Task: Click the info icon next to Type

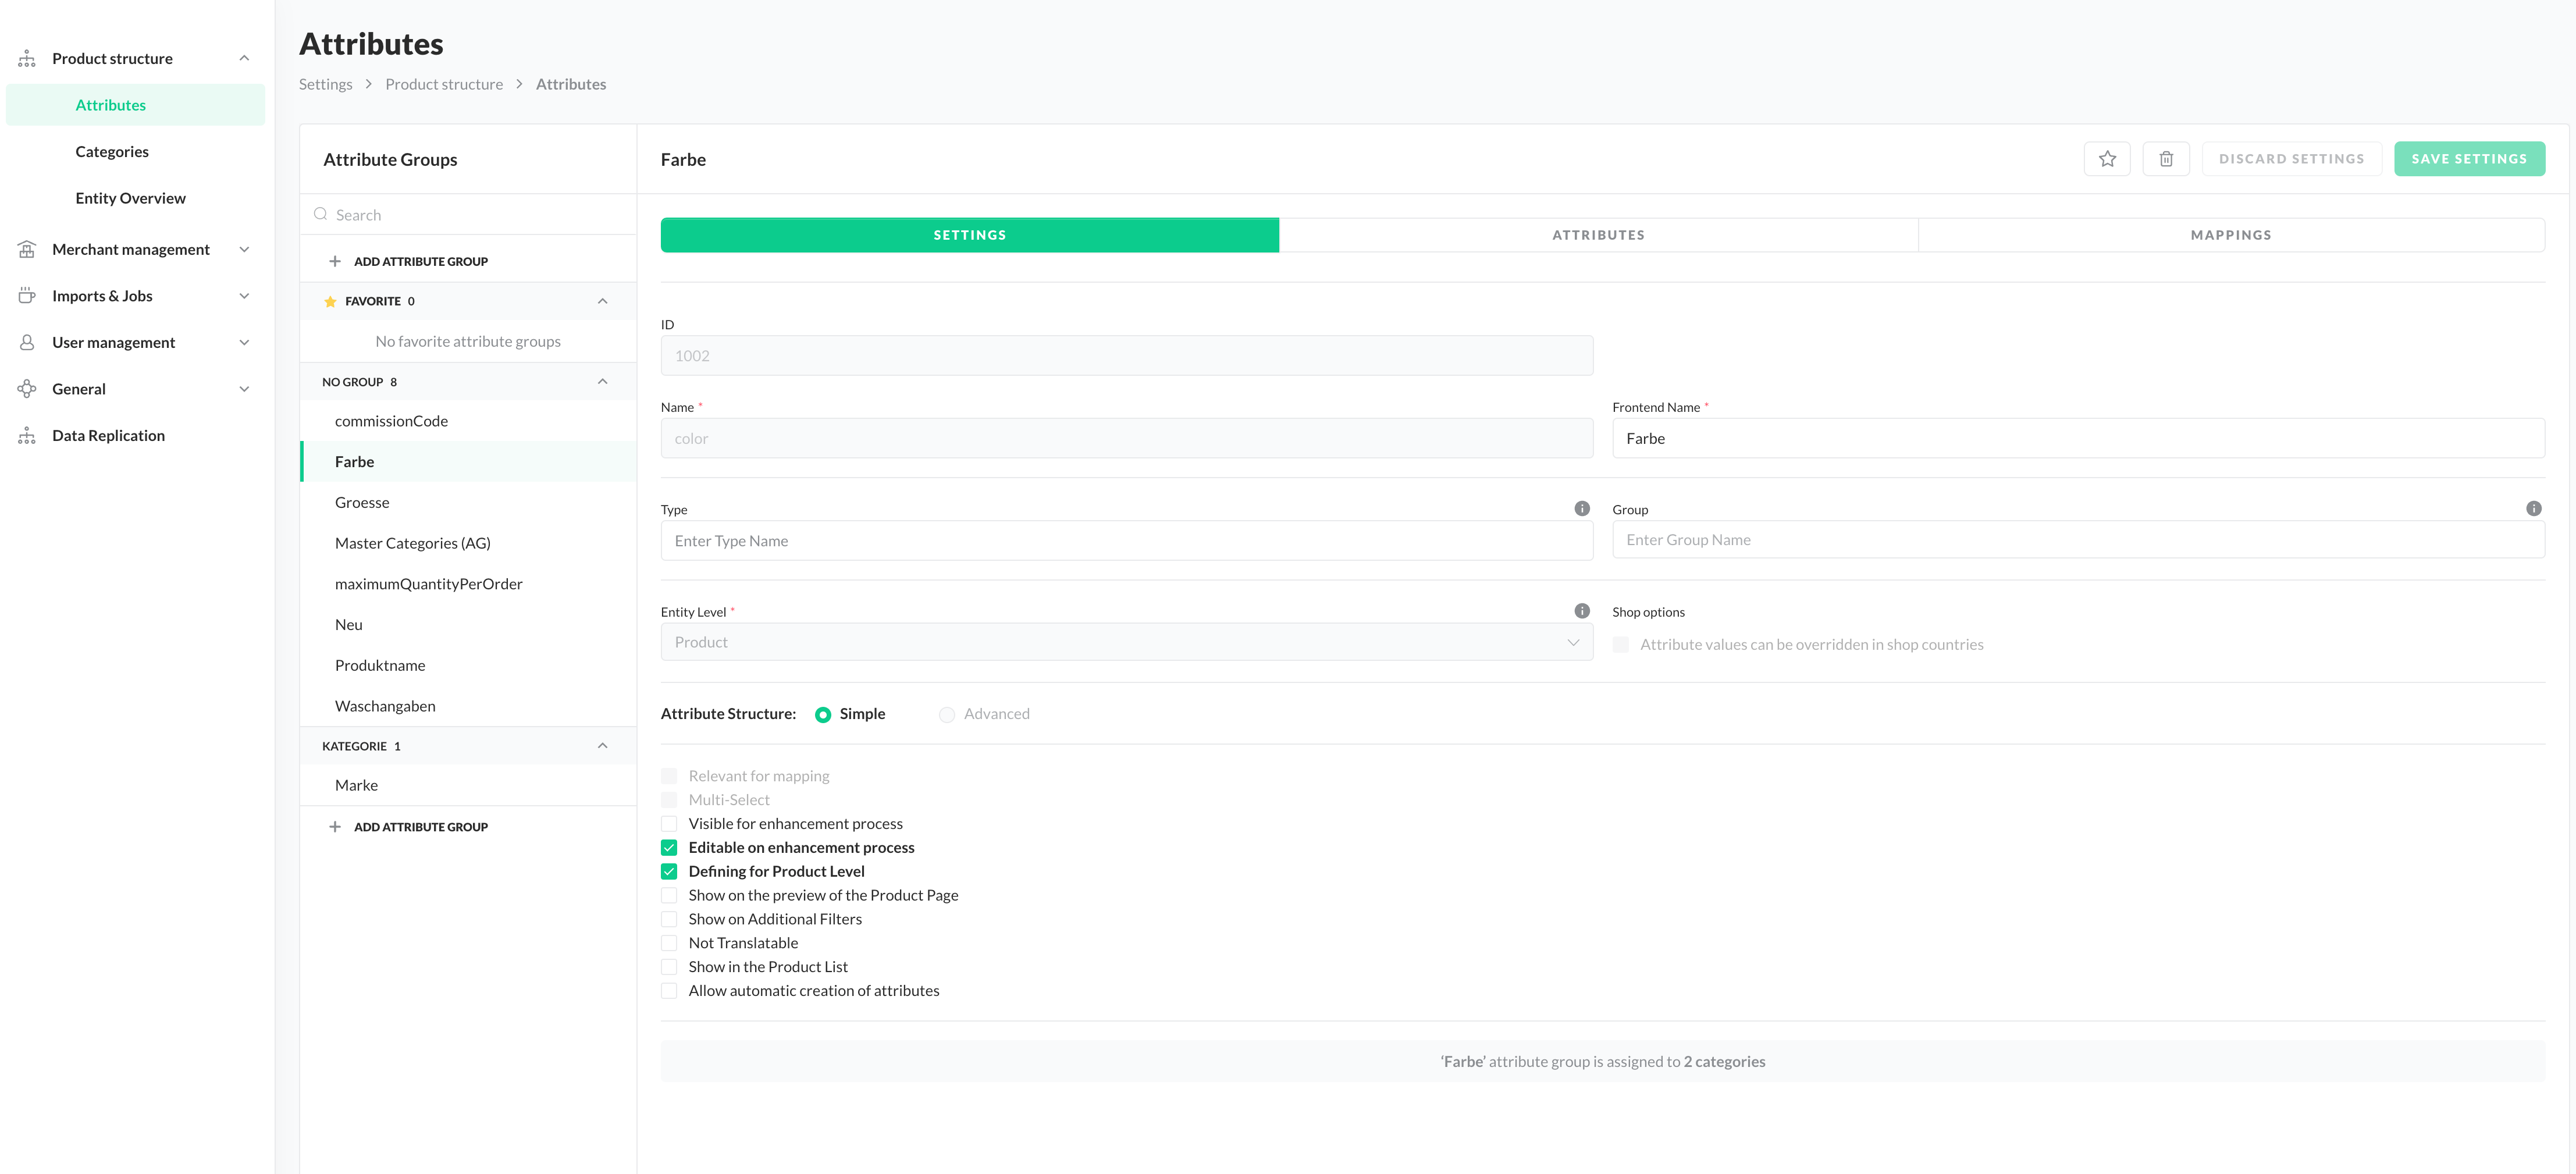Action: click(1581, 508)
